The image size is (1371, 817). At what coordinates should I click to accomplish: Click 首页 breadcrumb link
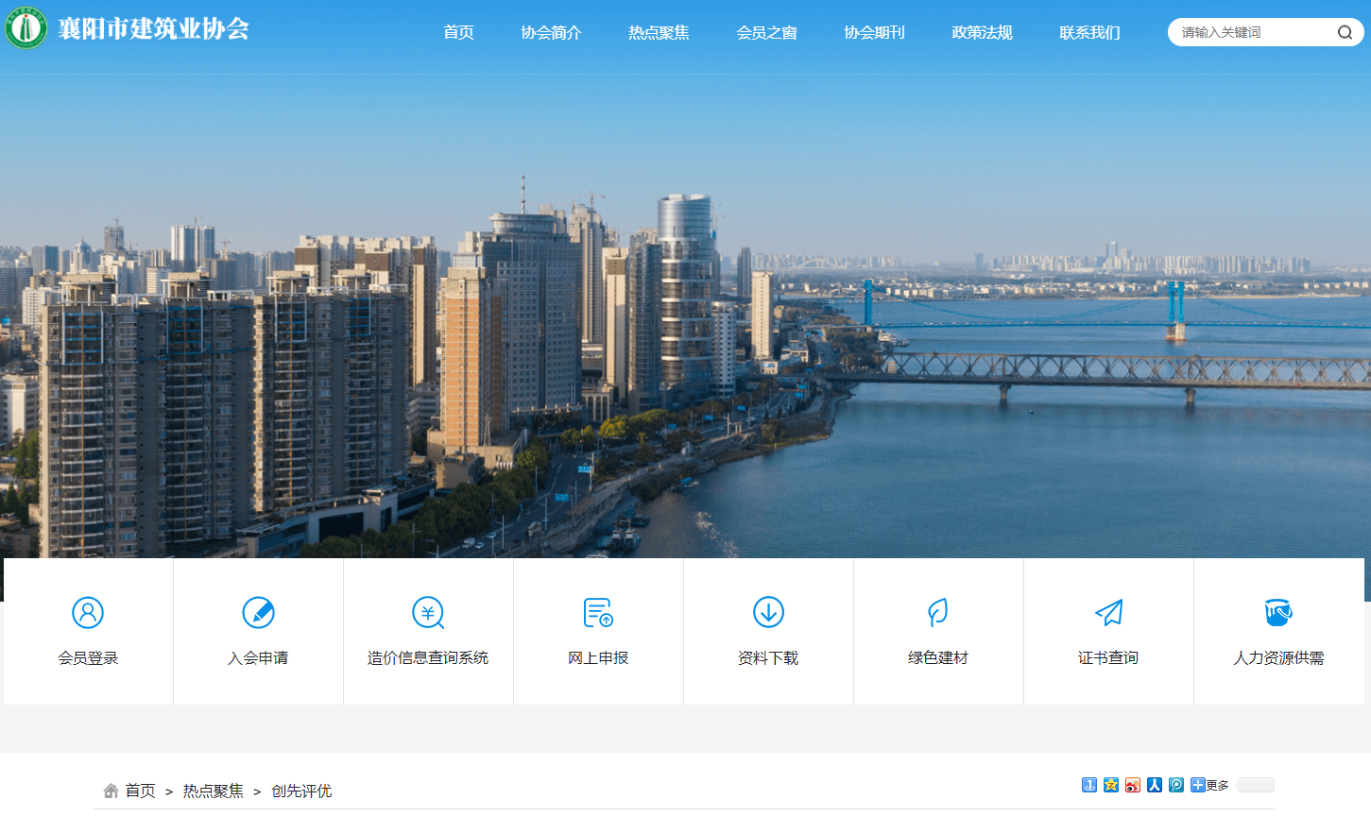(140, 791)
